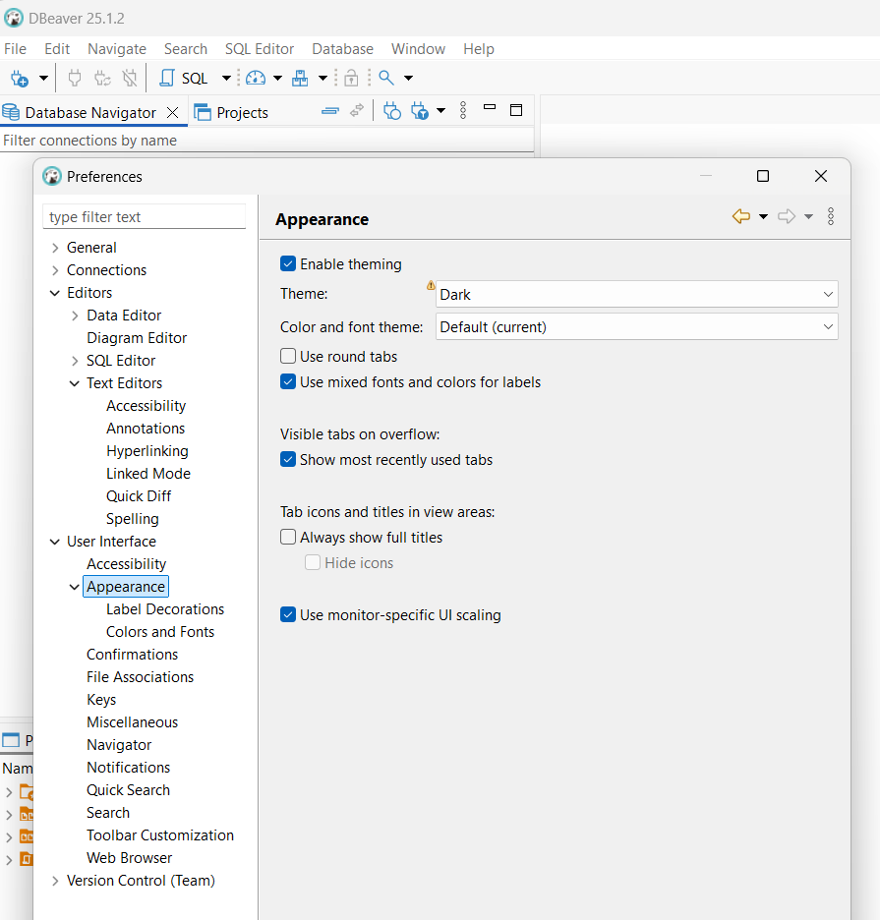Open the three-dot menu in Appearance header
The image size is (880, 920).
pyautogui.click(x=831, y=216)
